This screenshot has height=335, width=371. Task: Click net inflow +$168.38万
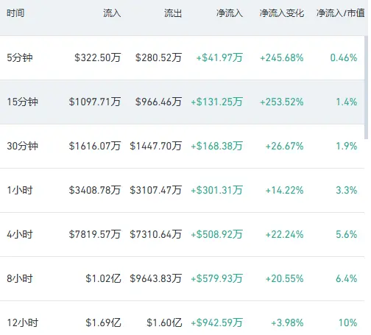point(216,146)
